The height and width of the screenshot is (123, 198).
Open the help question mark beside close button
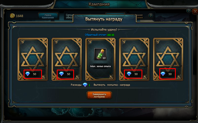[x=188, y=11]
